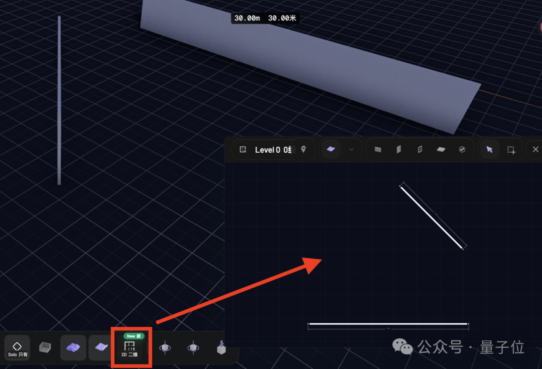The width and height of the screenshot is (542, 369).
Task: Click the floor plan icon beside Level 0
Action: (x=243, y=150)
